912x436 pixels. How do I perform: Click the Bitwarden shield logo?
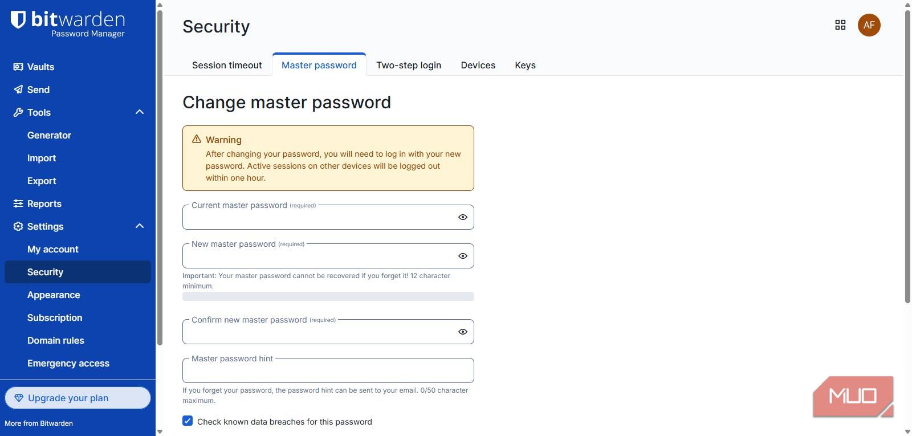point(18,20)
